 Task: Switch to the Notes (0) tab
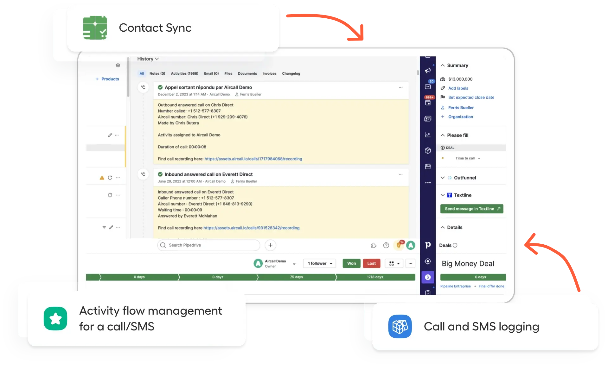(157, 73)
